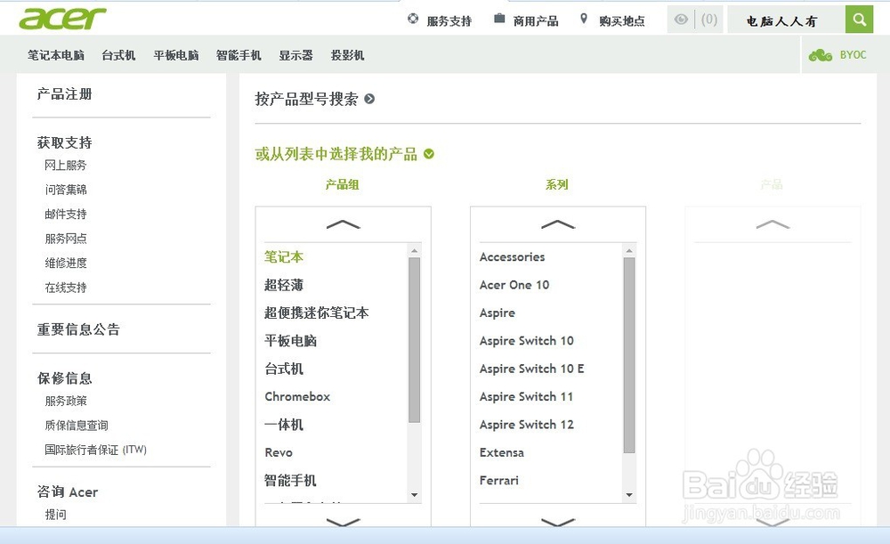Open the 智能手机 nav menu
The height and width of the screenshot is (544, 890).
(239, 55)
